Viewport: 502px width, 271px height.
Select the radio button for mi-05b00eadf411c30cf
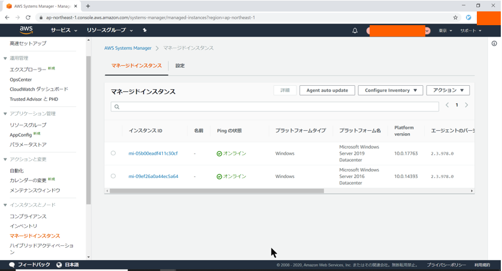coord(113,153)
